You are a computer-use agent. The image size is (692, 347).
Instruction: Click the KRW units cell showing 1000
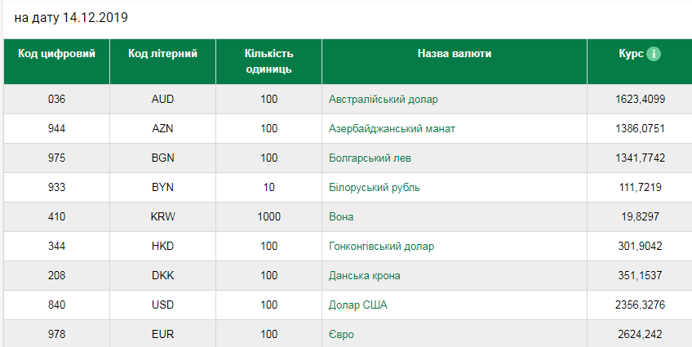click(x=268, y=216)
